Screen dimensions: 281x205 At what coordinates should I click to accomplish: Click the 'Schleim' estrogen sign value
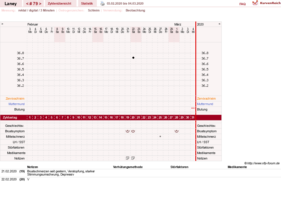pyautogui.click(x=94, y=10)
